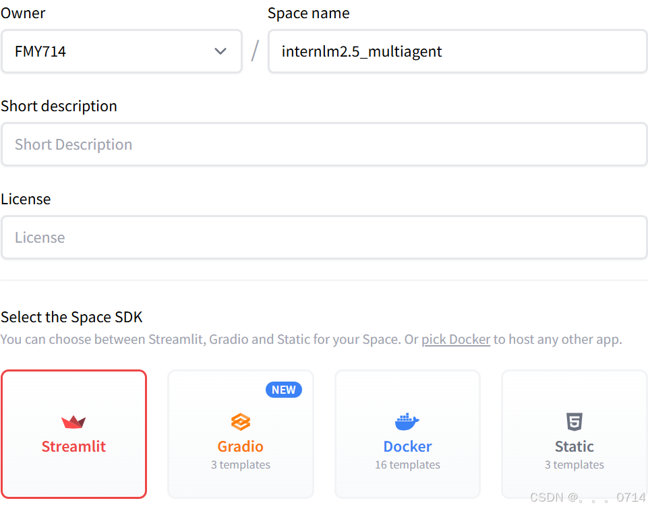
Task: Click the NEW badge on Gradio card
Action: pos(283,390)
